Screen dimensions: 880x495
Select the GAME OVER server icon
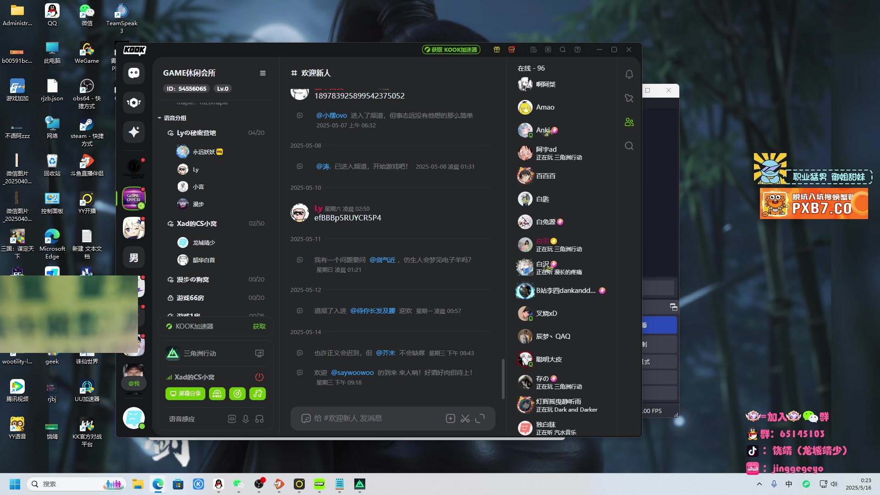[x=134, y=198]
